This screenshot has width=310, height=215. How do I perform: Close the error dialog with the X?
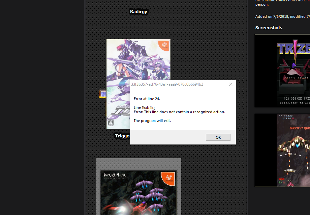pyautogui.click(x=231, y=84)
